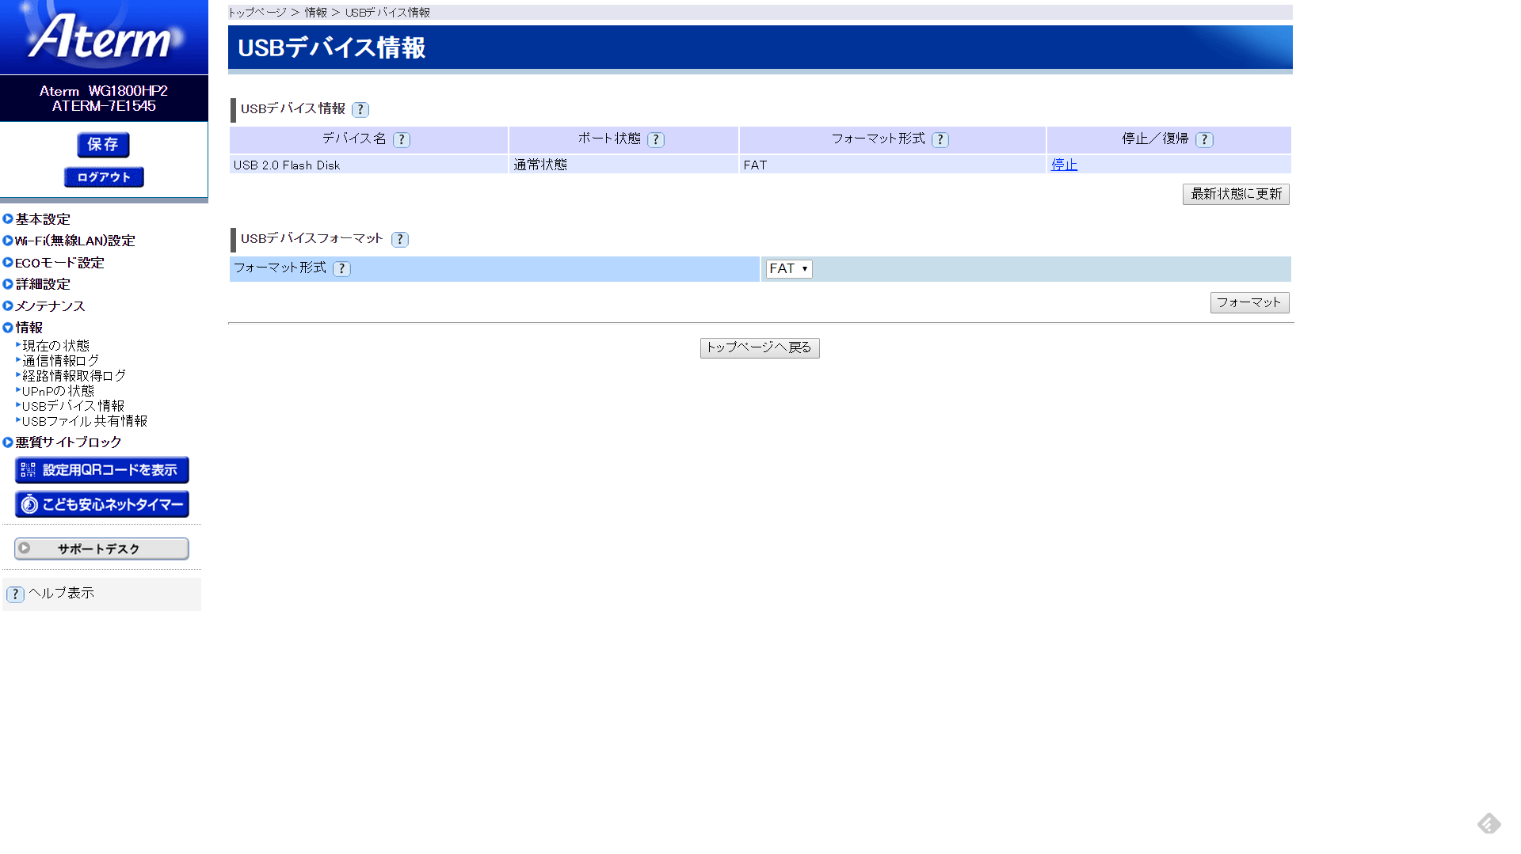1521x854 pixels.
Task: Click the 停止 link for USB Flash Disk
Action: tap(1064, 165)
